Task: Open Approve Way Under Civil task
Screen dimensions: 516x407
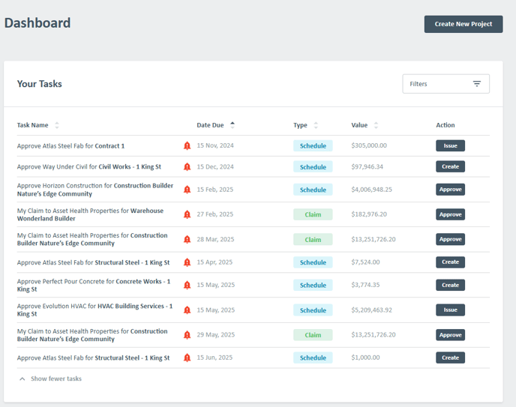Action: point(88,166)
